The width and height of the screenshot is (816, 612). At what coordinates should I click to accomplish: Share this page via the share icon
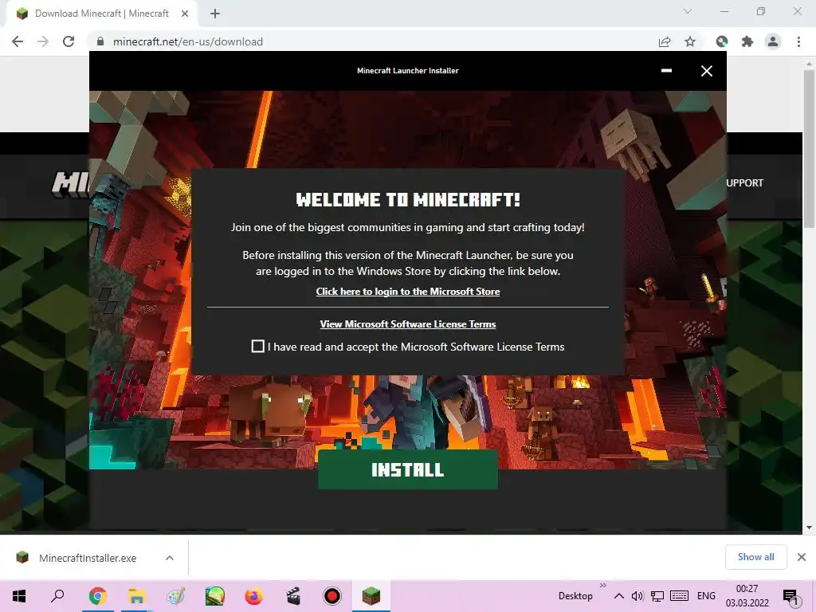click(665, 41)
